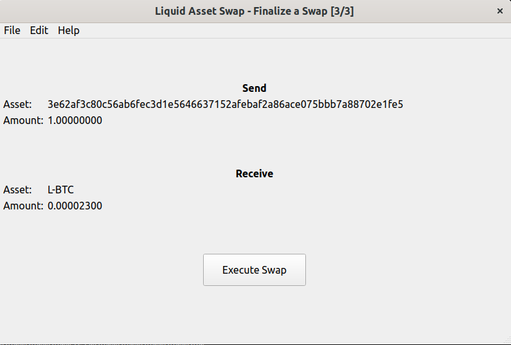Select the long send asset hash
511x345 pixels.
[x=225, y=104]
